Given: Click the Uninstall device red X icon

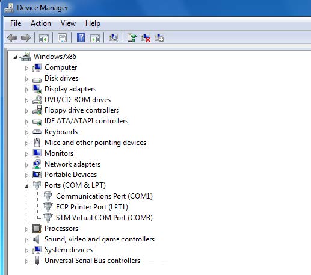Looking at the screenshot, I should point(146,38).
